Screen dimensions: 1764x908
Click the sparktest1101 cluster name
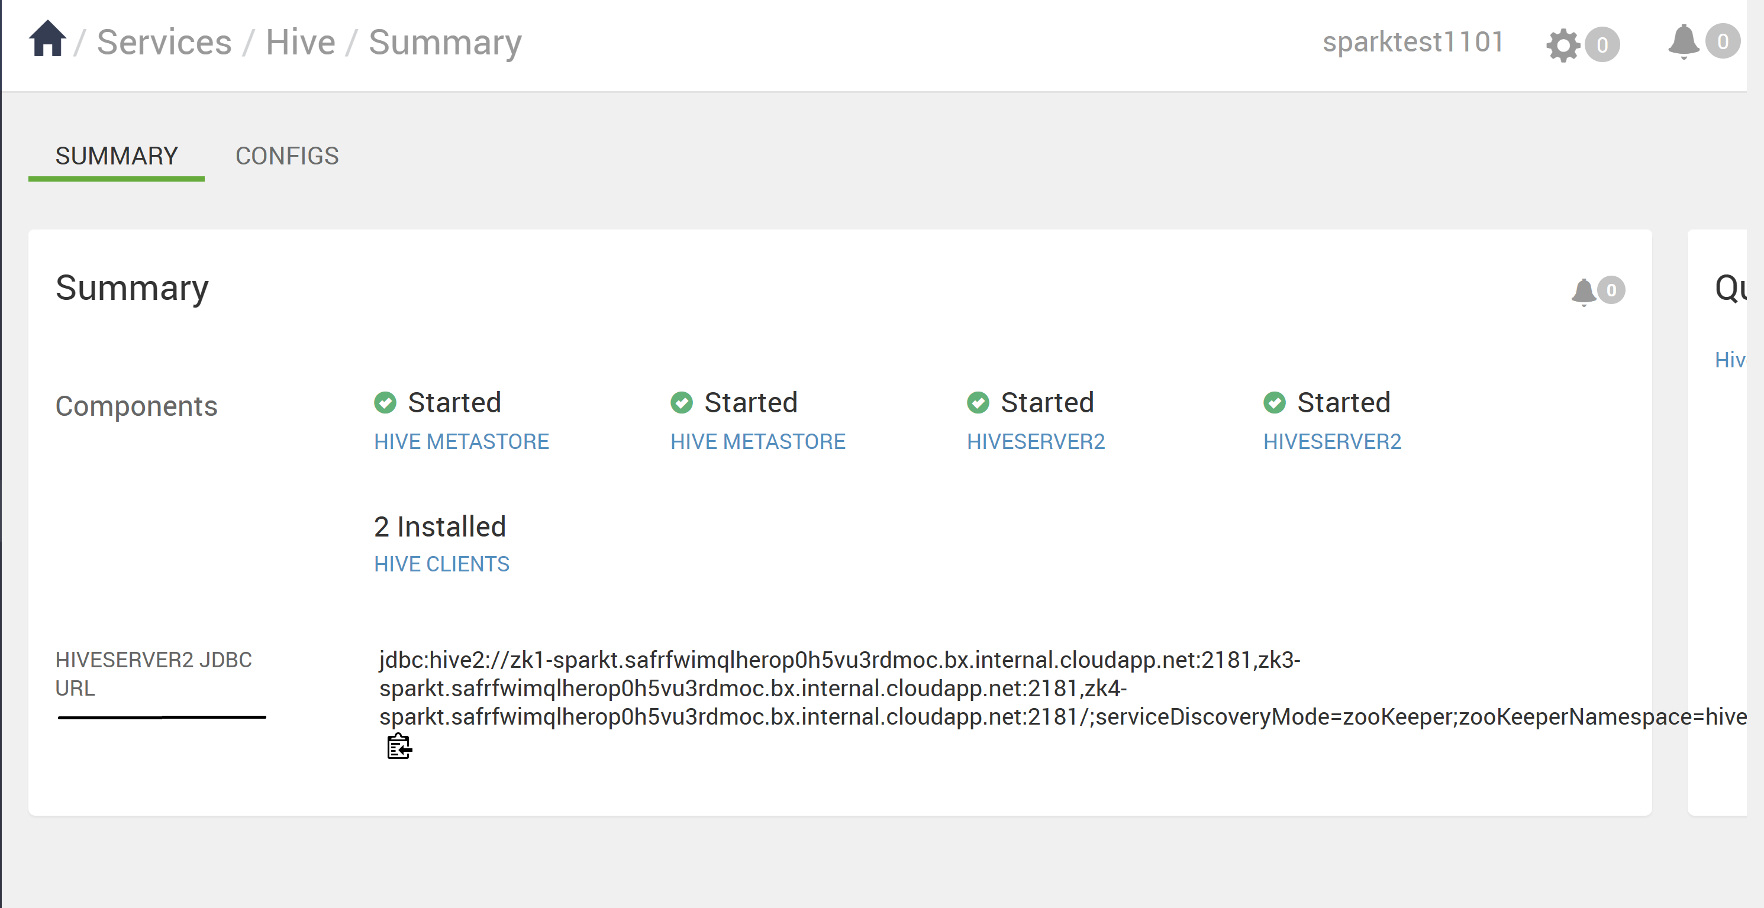1414,43
